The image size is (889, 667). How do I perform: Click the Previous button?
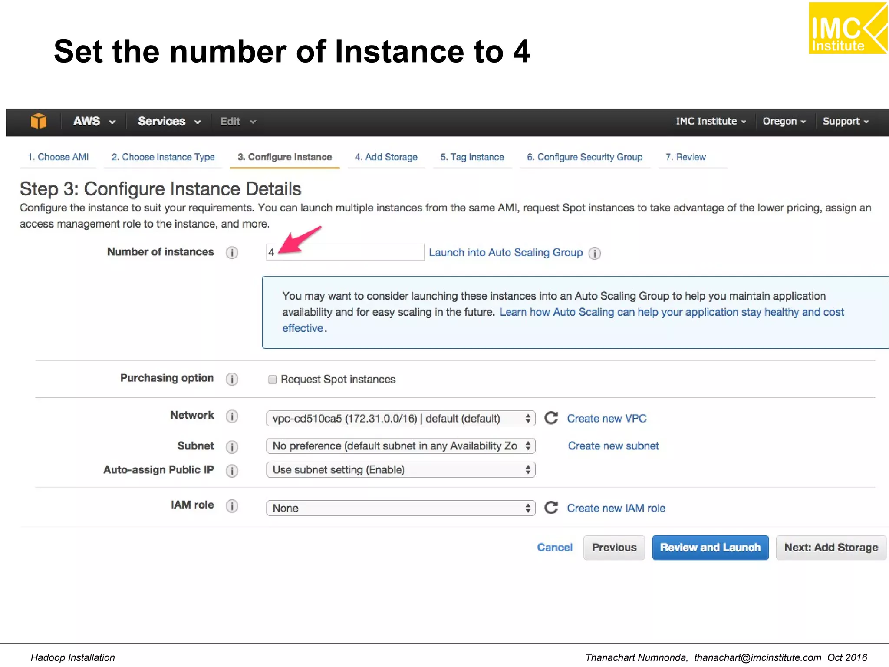pyautogui.click(x=614, y=548)
